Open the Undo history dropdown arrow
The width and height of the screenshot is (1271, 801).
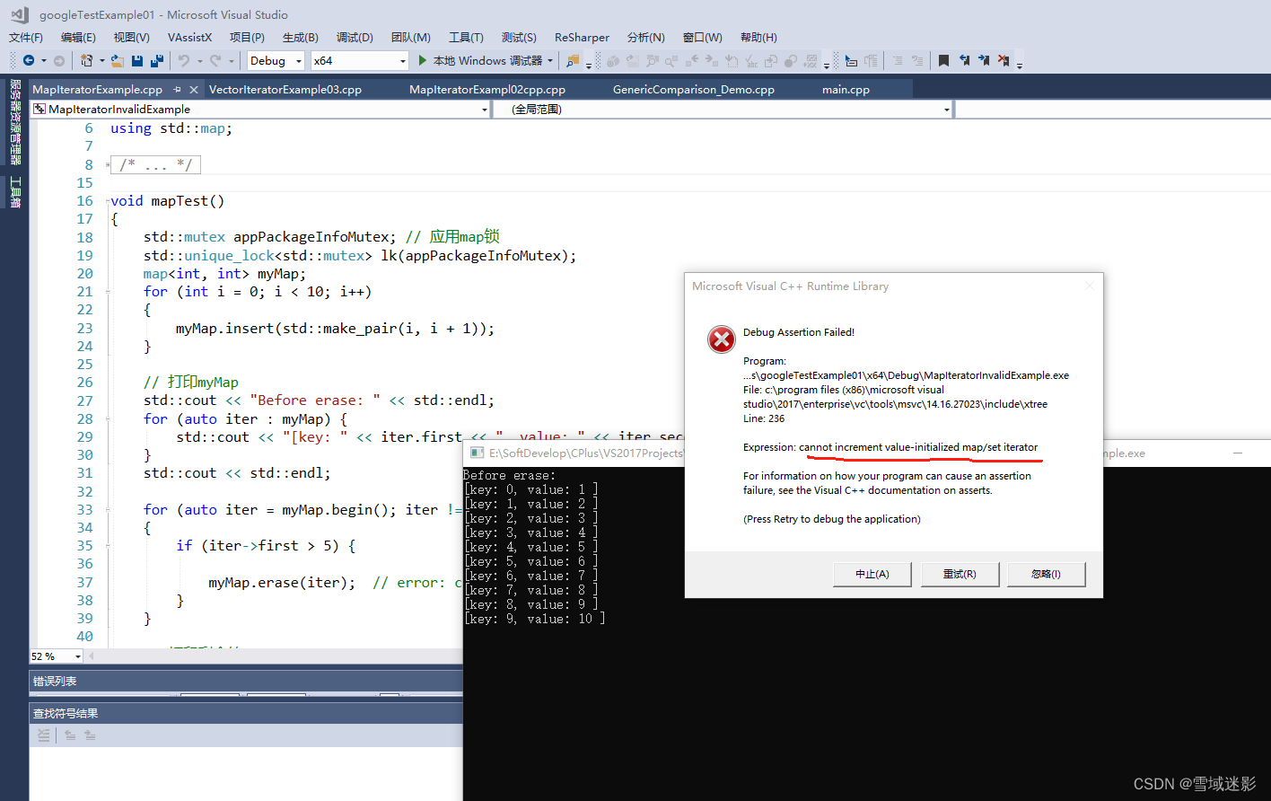click(x=199, y=60)
